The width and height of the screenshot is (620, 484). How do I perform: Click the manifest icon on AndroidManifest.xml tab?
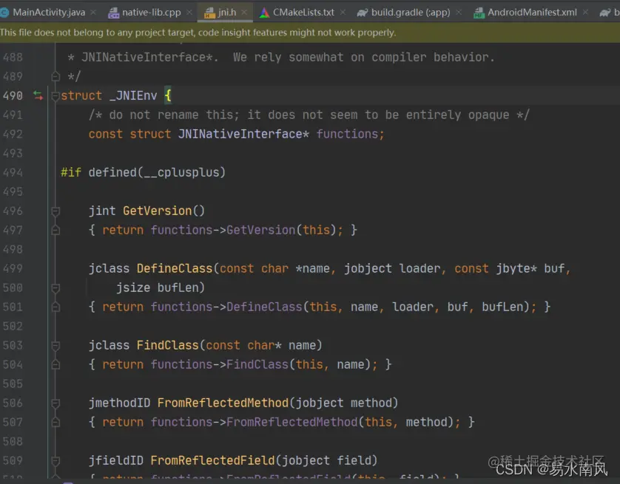tap(479, 13)
